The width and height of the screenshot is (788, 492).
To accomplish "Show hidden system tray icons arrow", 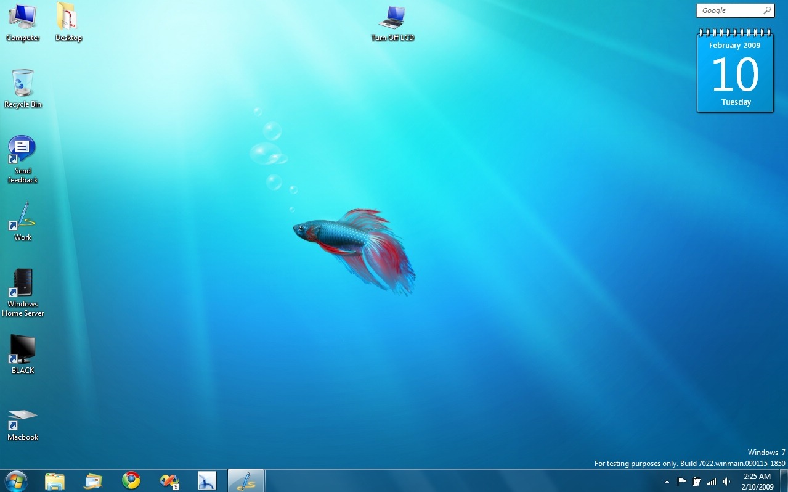I will click(667, 482).
